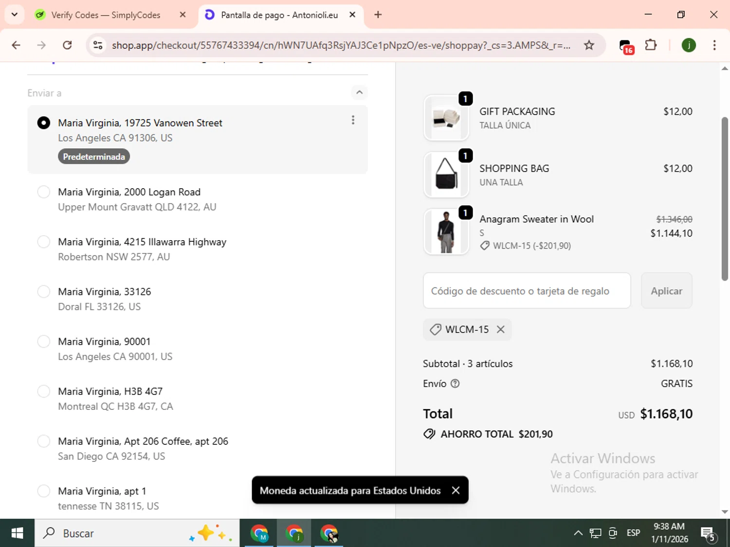Viewport: 730px width, 547px height.
Task: Select the Montreal QC H3B 4G7 address
Action: tap(44, 391)
